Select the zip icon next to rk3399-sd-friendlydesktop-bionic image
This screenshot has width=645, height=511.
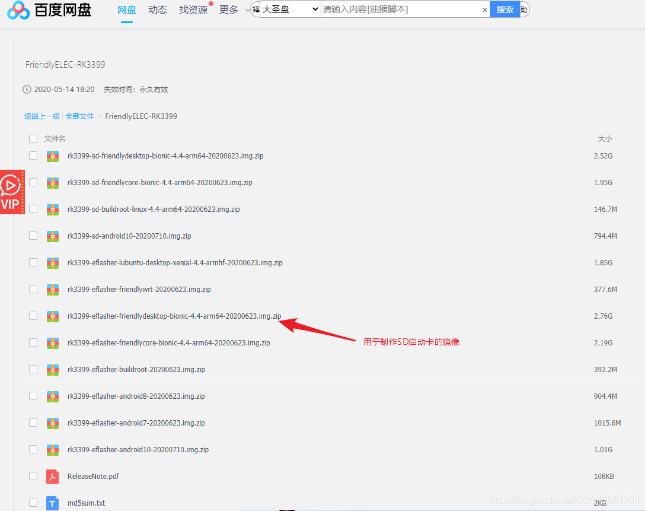coord(53,155)
